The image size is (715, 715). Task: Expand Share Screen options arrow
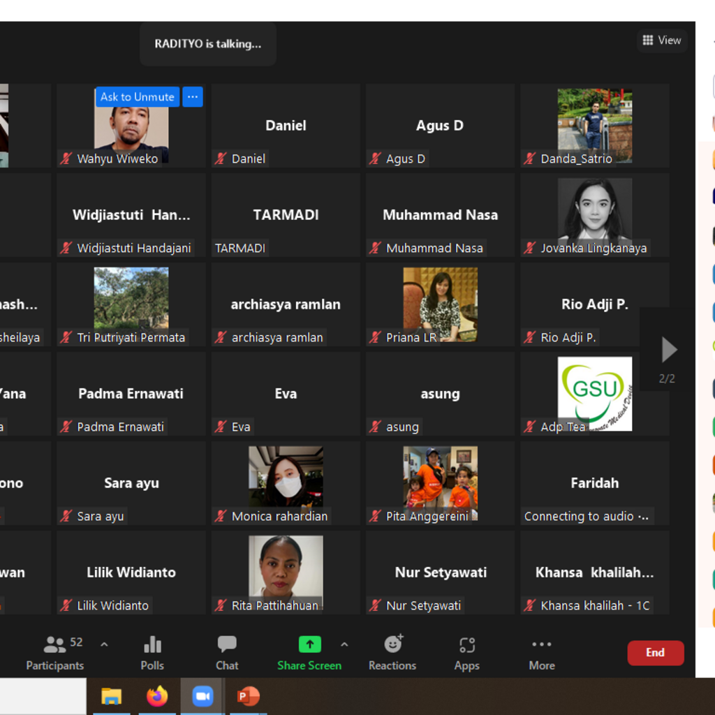coord(344,644)
